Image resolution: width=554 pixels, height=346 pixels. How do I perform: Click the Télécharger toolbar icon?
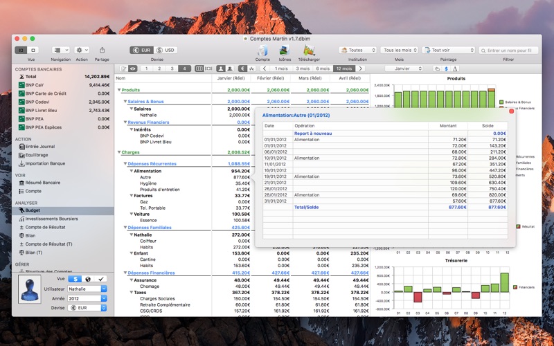pos(309,51)
